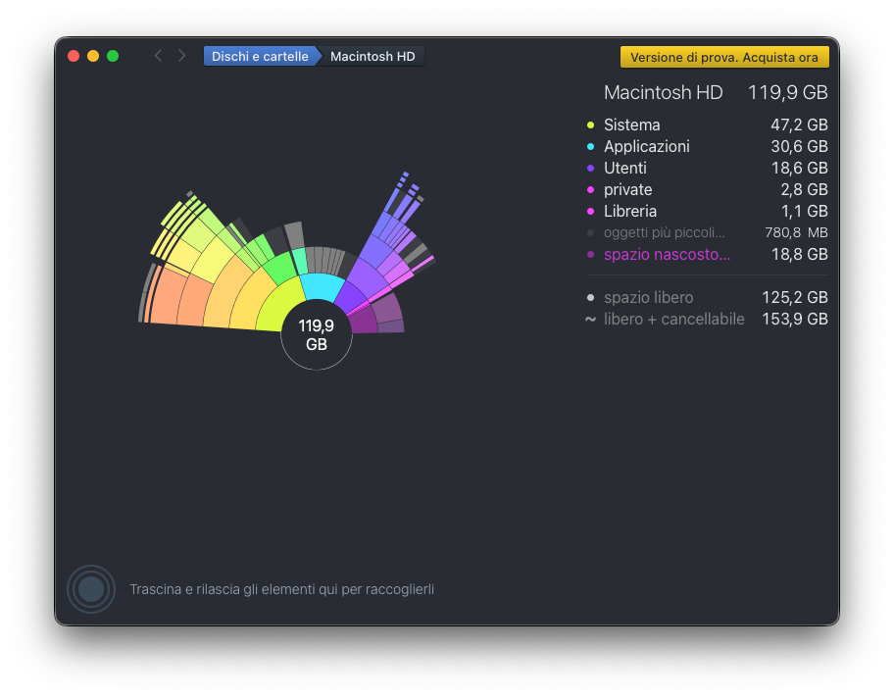
Task: Click the pink Libreria color dot
Action: [x=591, y=212]
